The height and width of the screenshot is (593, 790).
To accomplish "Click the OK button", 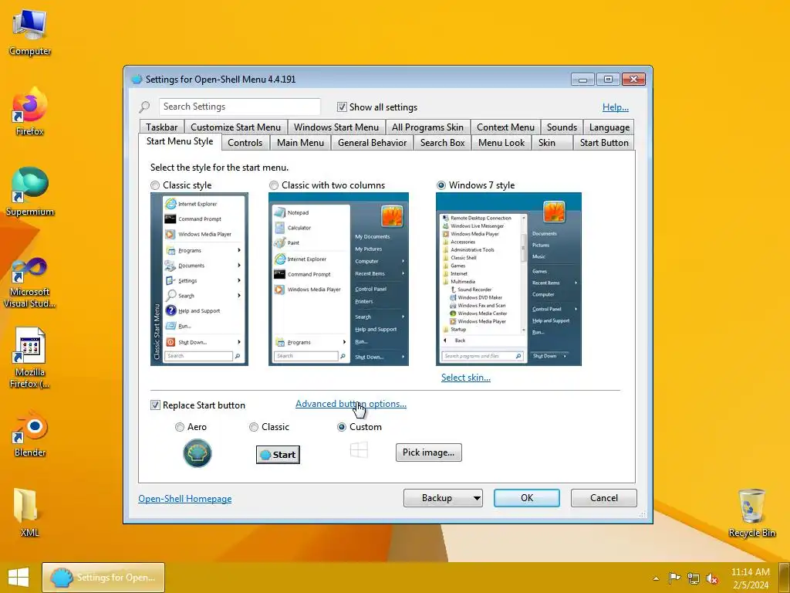I will [x=526, y=498].
